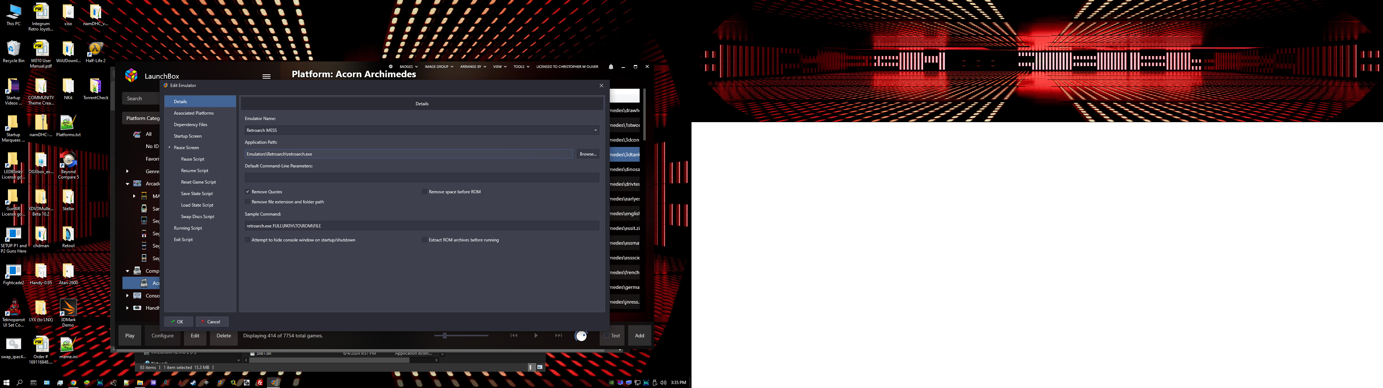
Task: Select the Atari 2600 desktop folder
Action: [68, 273]
